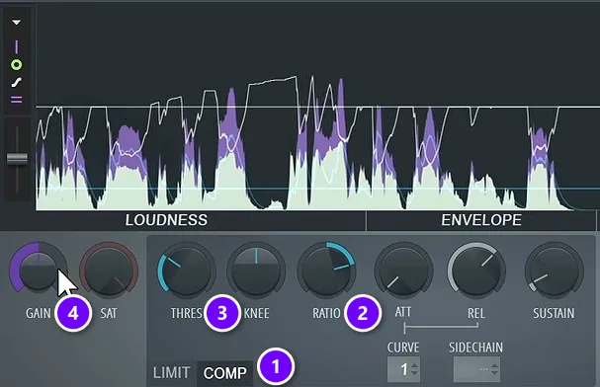Click the CURVE stepper arrows
The image size is (600, 387).
click(x=414, y=369)
